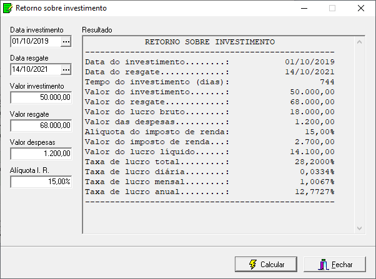The height and width of the screenshot is (279, 376).
Task: Click the result row labelled 'Valor do investimento'
Action: (x=210, y=92)
